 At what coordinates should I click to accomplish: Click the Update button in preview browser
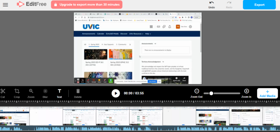pos(197,17)
